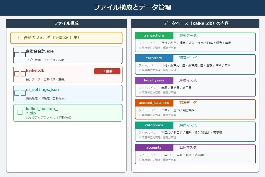Expand the transactions table section
The width and height of the screenshot is (265, 177).
[x=154, y=35]
